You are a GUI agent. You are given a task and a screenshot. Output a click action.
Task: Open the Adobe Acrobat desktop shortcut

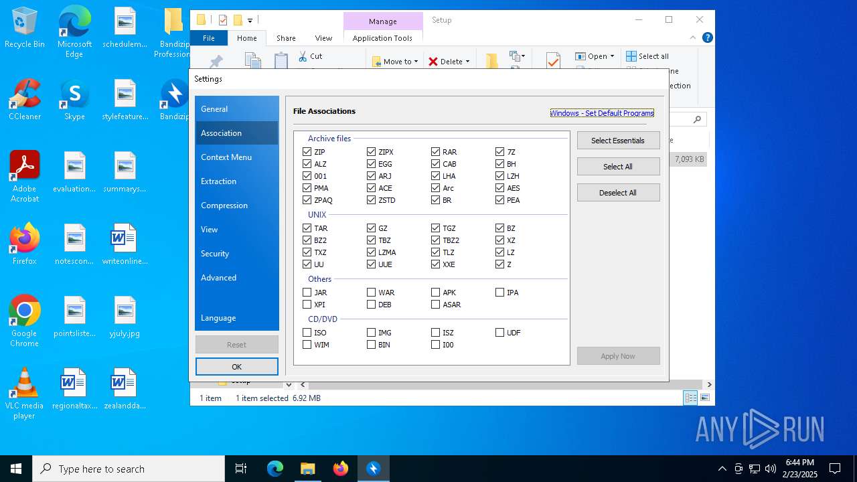(x=25, y=177)
